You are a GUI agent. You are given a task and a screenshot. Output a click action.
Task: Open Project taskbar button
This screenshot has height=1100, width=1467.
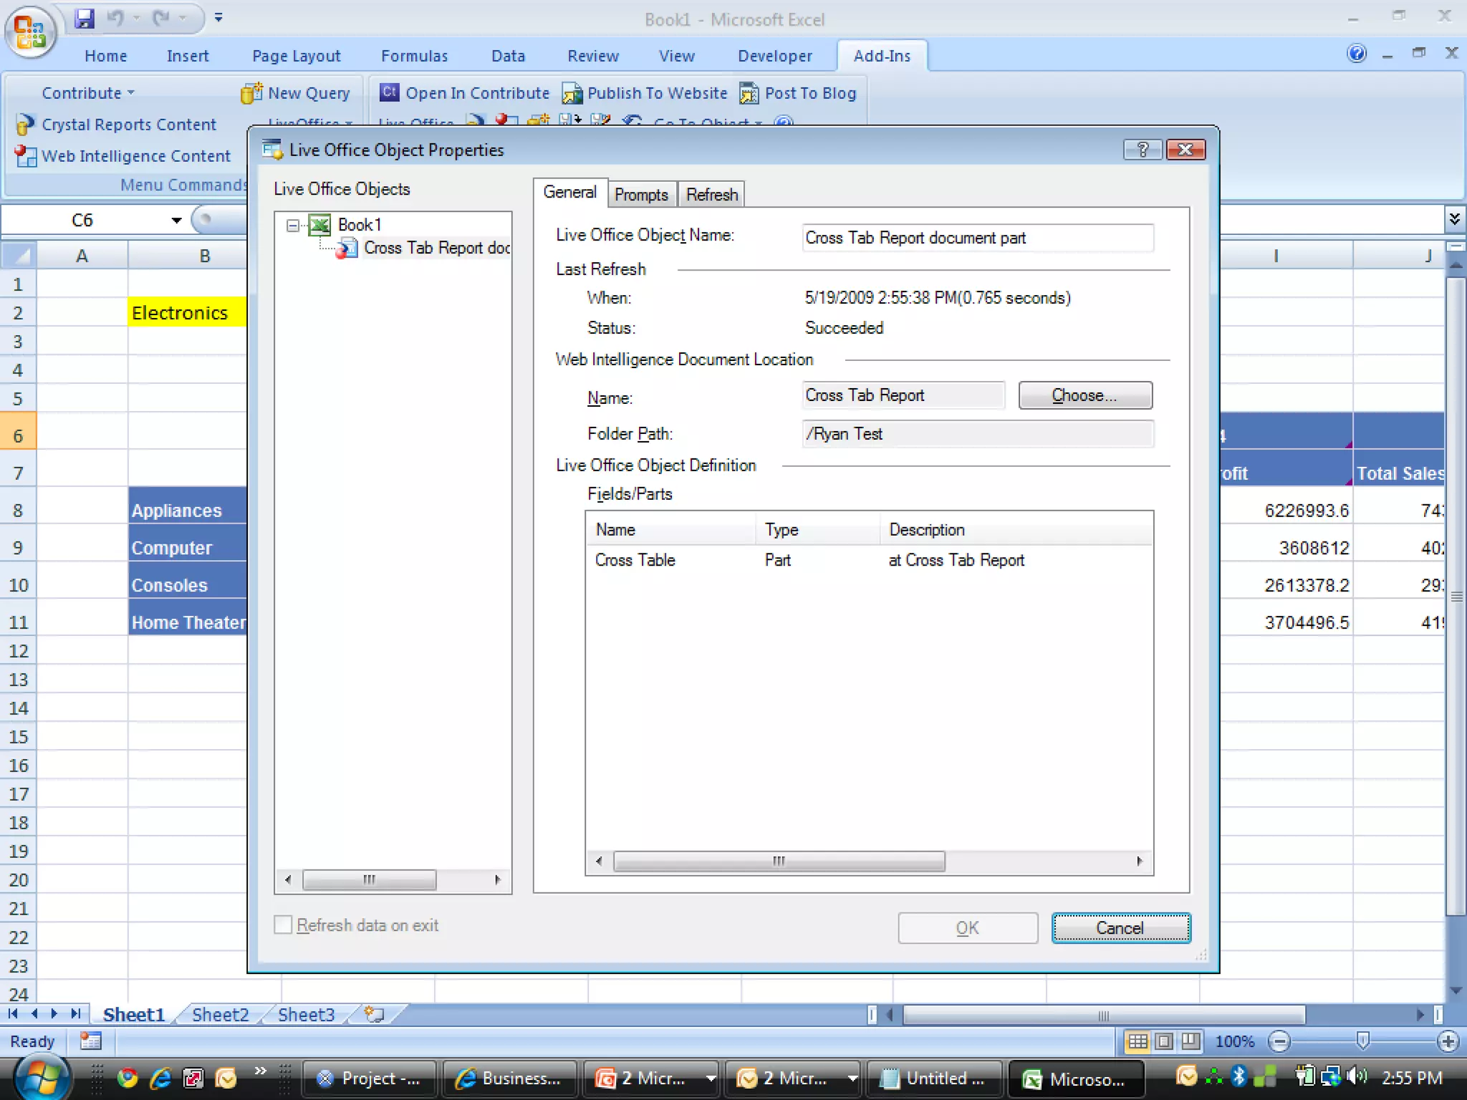point(370,1079)
